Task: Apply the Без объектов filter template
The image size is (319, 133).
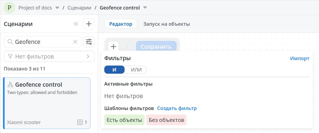Action: 166,120
